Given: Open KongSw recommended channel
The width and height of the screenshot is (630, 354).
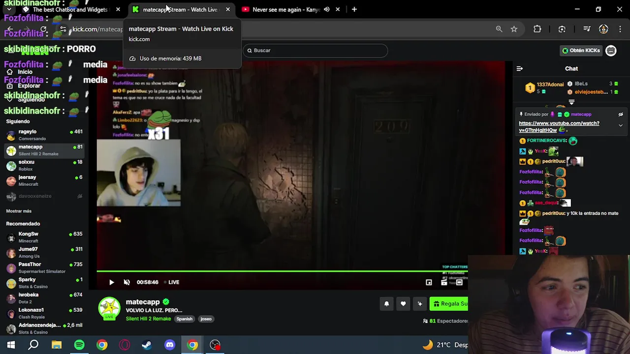Looking at the screenshot, I should coord(44,237).
